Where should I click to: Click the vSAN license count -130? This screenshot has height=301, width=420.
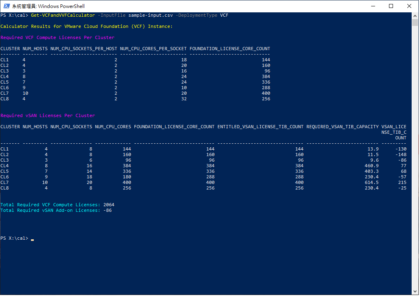click(x=401, y=149)
